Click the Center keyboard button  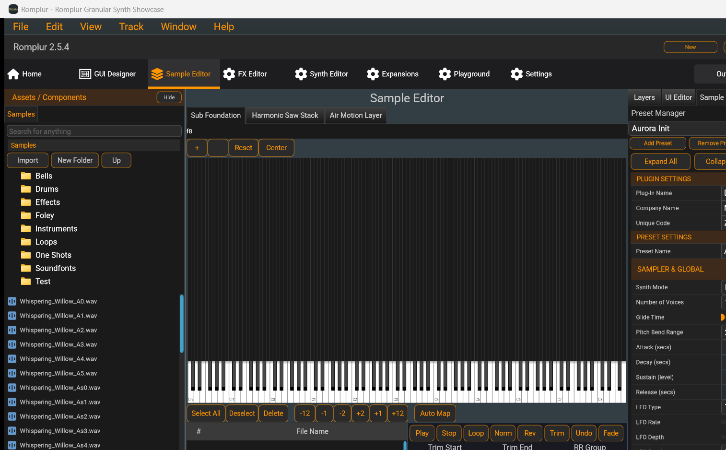point(277,148)
